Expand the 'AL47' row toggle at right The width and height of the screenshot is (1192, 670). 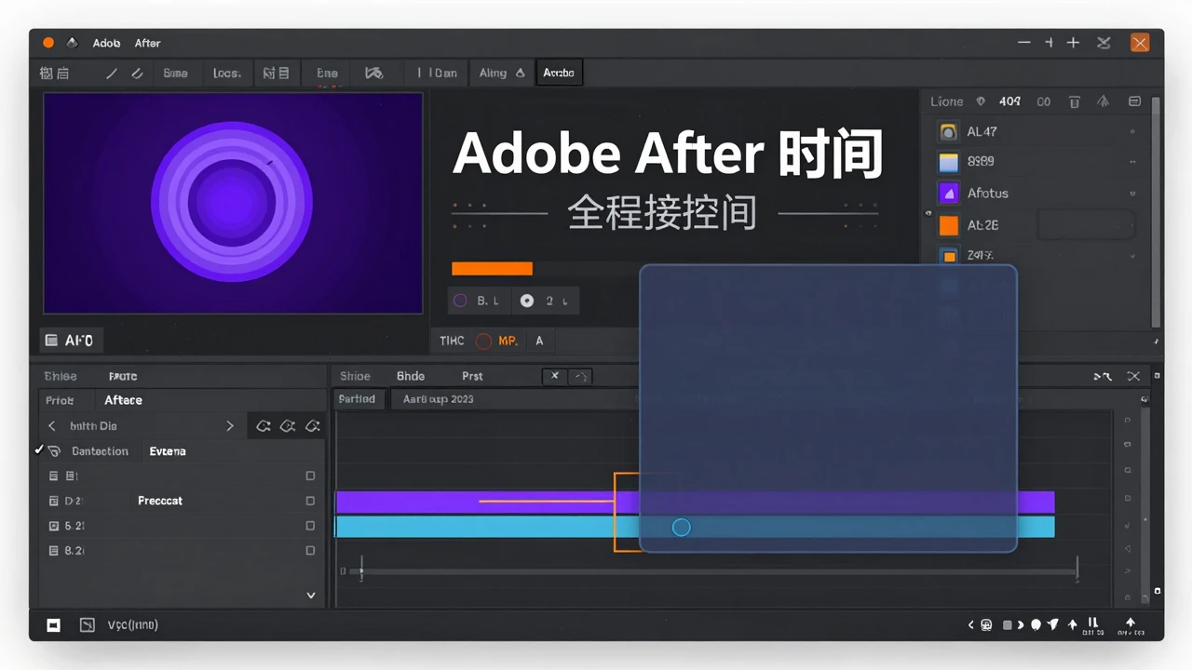[x=1132, y=132]
